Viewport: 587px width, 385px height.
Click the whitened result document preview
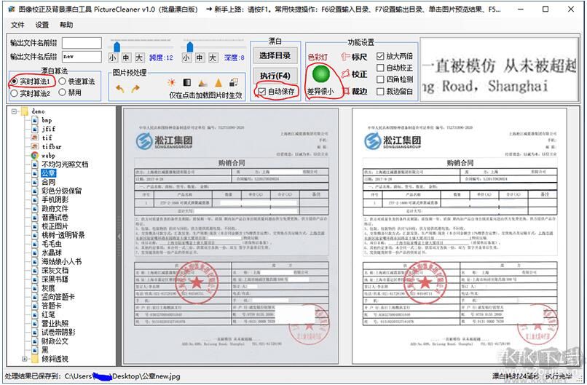[x=460, y=236]
